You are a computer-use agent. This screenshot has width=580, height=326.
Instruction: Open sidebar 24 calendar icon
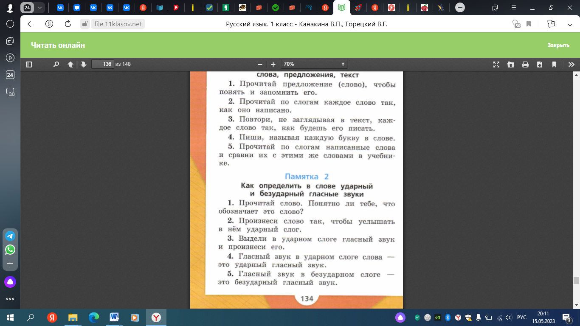pyautogui.click(x=10, y=75)
